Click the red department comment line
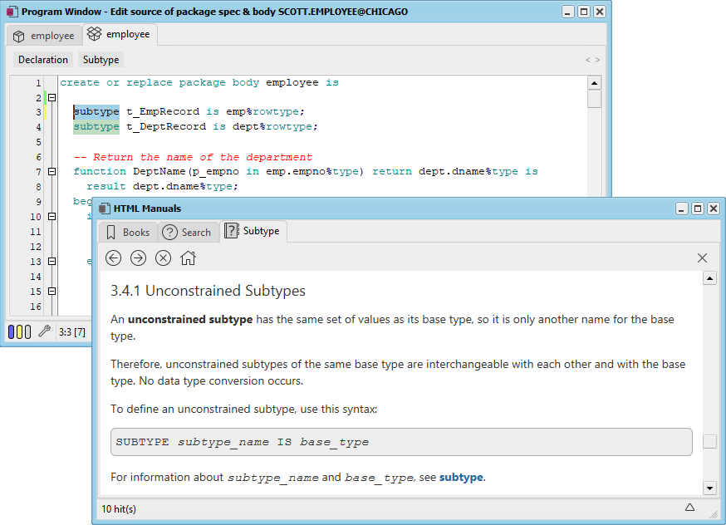This screenshot has height=525, width=726. [193, 157]
